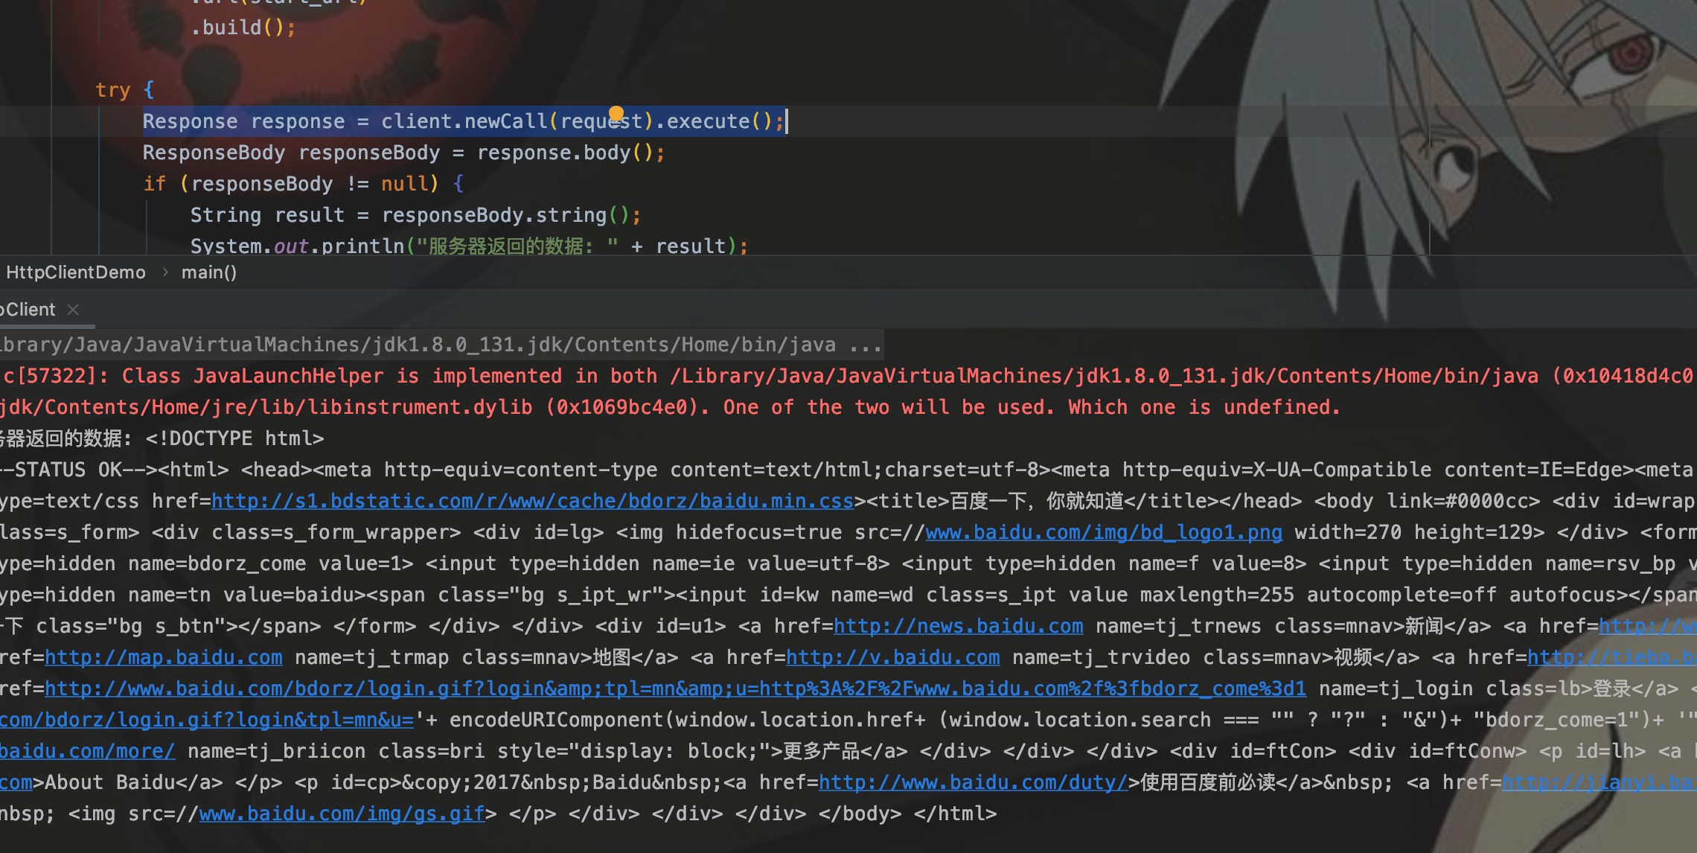Close the pClient run tab
Image resolution: width=1697 pixels, height=853 pixels.
click(73, 310)
